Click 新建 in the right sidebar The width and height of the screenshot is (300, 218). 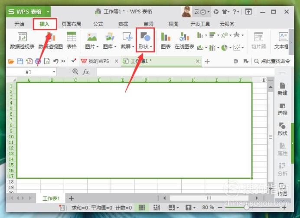click(282, 89)
